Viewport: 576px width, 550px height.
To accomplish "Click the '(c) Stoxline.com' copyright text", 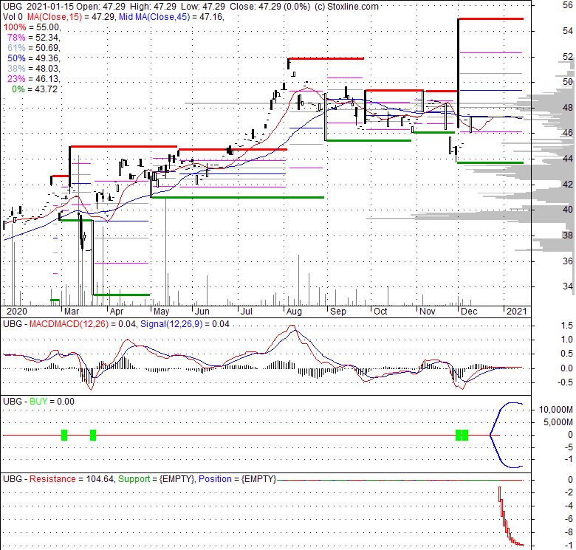I will (346, 7).
